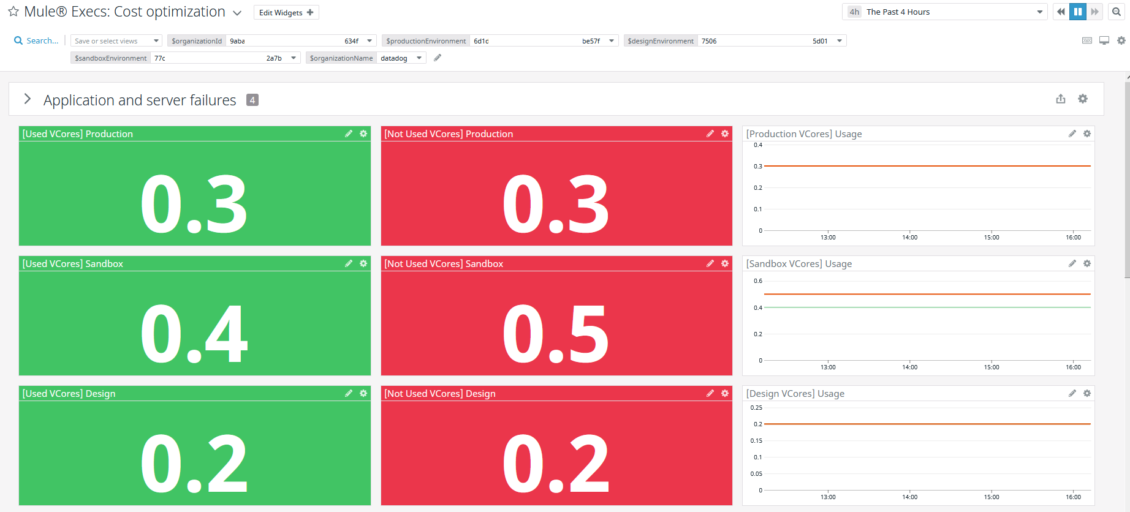This screenshot has height=512, width=1130.
Task: Share the Application and server failures group
Action: pyautogui.click(x=1060, y=99)
